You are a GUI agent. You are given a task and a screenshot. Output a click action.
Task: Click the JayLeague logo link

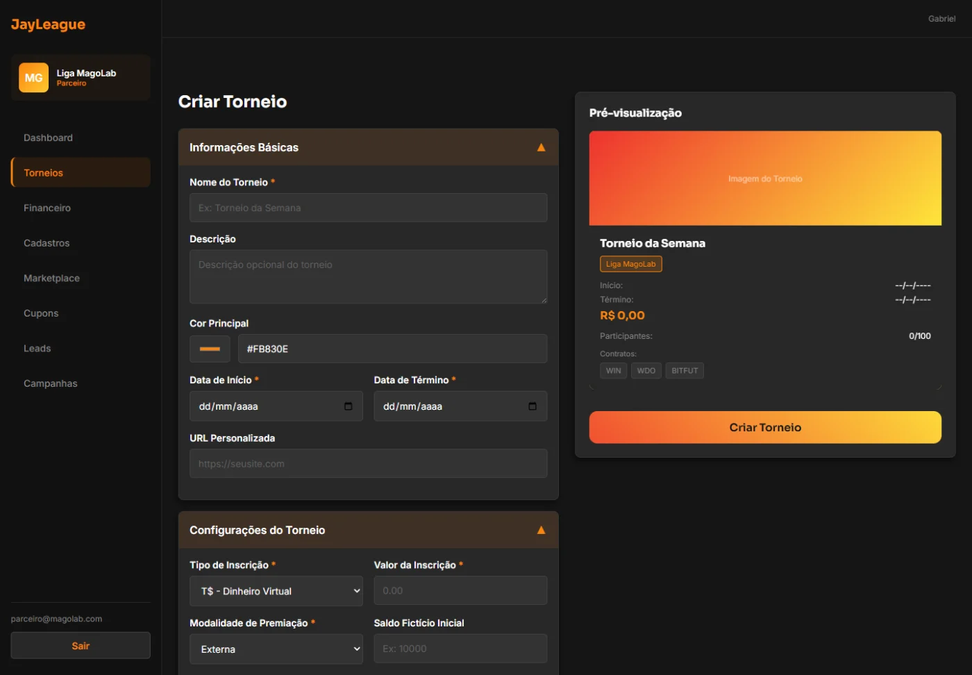point(48,24)
